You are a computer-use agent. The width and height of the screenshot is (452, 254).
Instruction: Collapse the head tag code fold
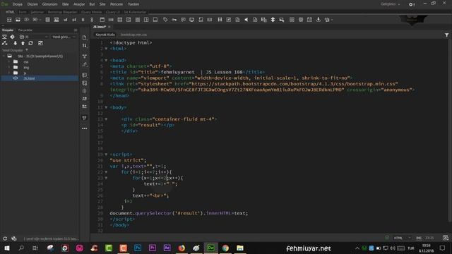pyautogui.click(x=106, y=61)
